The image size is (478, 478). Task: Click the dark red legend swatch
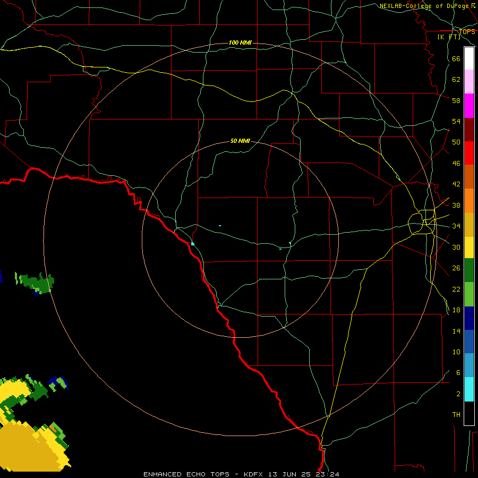point(469,130)
